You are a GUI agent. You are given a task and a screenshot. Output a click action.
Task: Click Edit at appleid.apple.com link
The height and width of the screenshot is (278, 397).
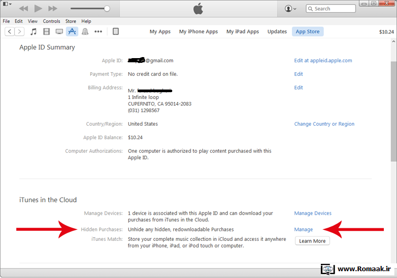[x=323, y=61]
